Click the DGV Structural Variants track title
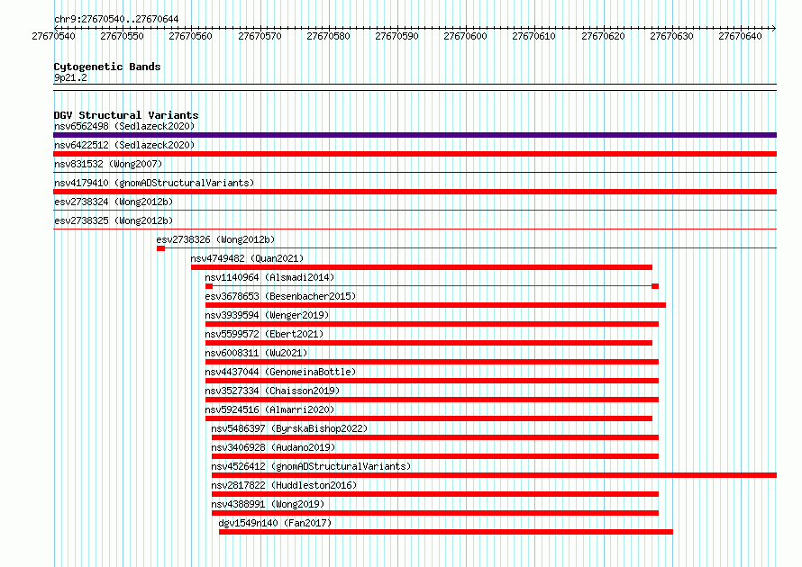This screenshot has height=567, width=802. [x=126, y=115]
